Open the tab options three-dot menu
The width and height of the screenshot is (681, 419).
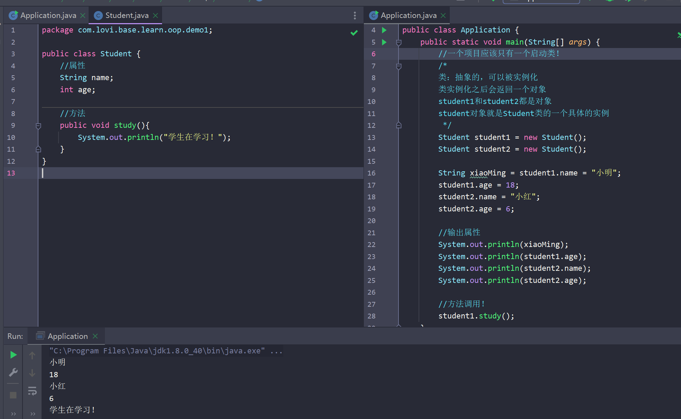(x=355, y=16)
